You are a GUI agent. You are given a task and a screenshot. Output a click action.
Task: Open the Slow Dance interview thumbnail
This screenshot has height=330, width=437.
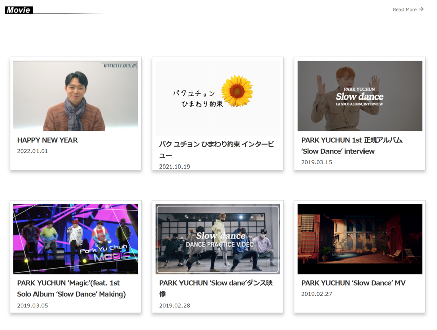[359, 96]
